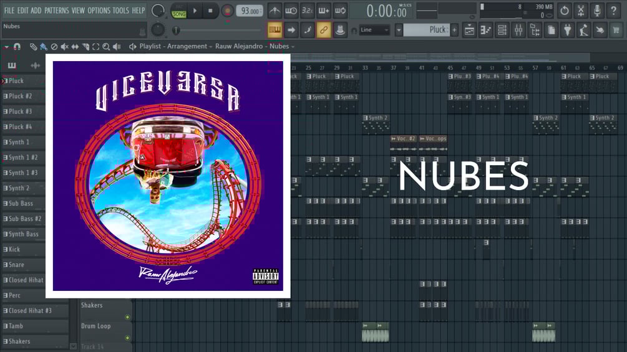Mute the Drum Loop track green light
The height and width of the screenshot is (352, 627).
127,338
